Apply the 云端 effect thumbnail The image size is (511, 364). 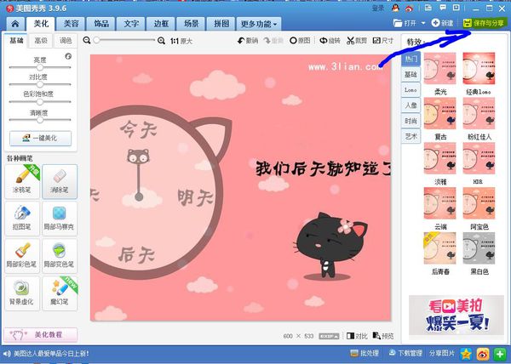(x=440, y=203)
